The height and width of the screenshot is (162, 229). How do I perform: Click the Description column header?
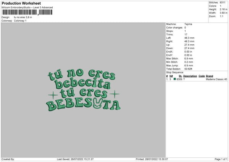190,76
